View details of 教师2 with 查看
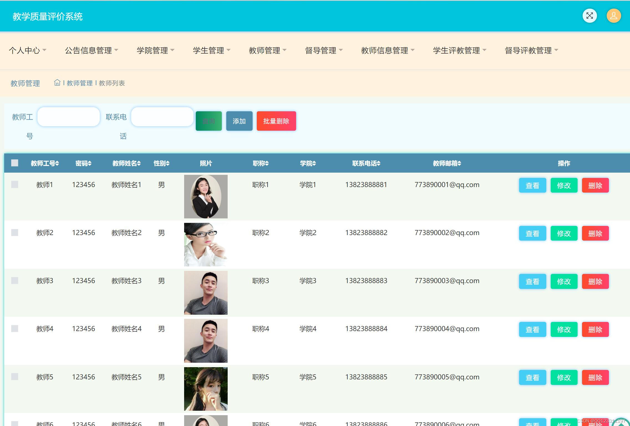Viewport: 630px width, 426px height. 532,233
